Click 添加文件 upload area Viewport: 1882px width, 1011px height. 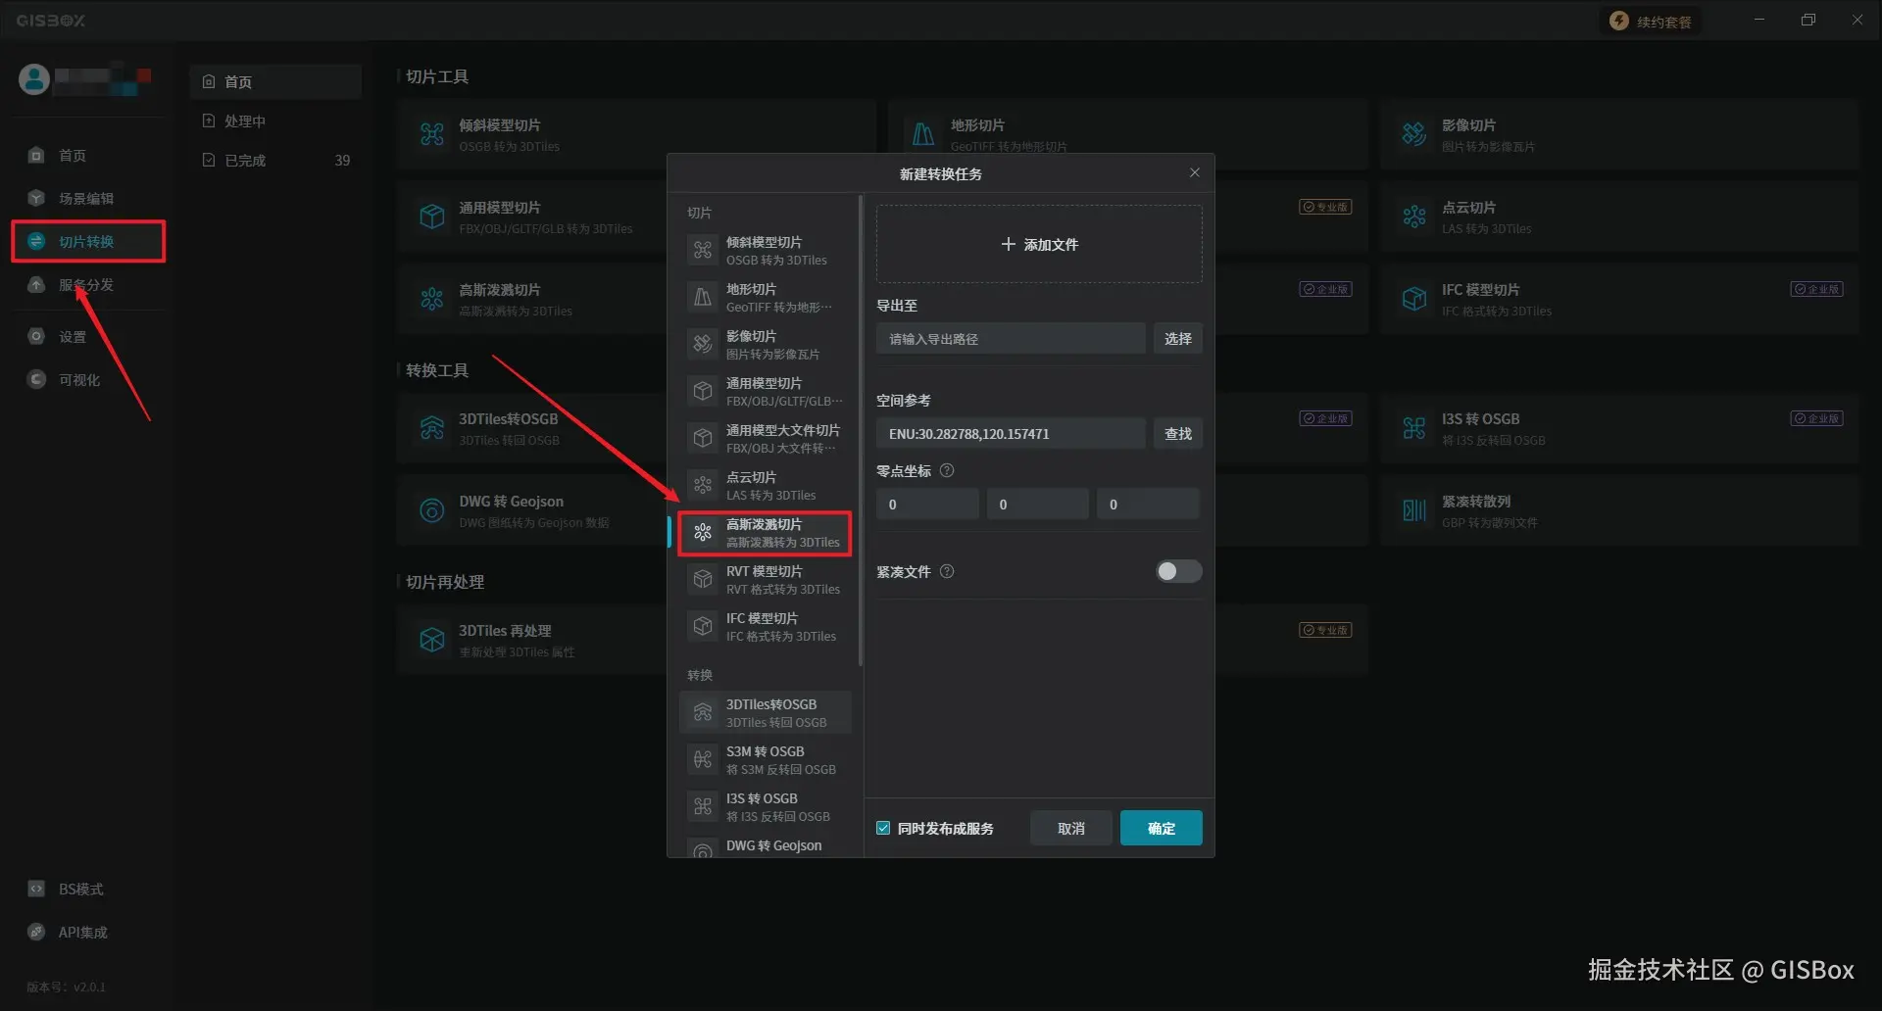[1039, 245]
